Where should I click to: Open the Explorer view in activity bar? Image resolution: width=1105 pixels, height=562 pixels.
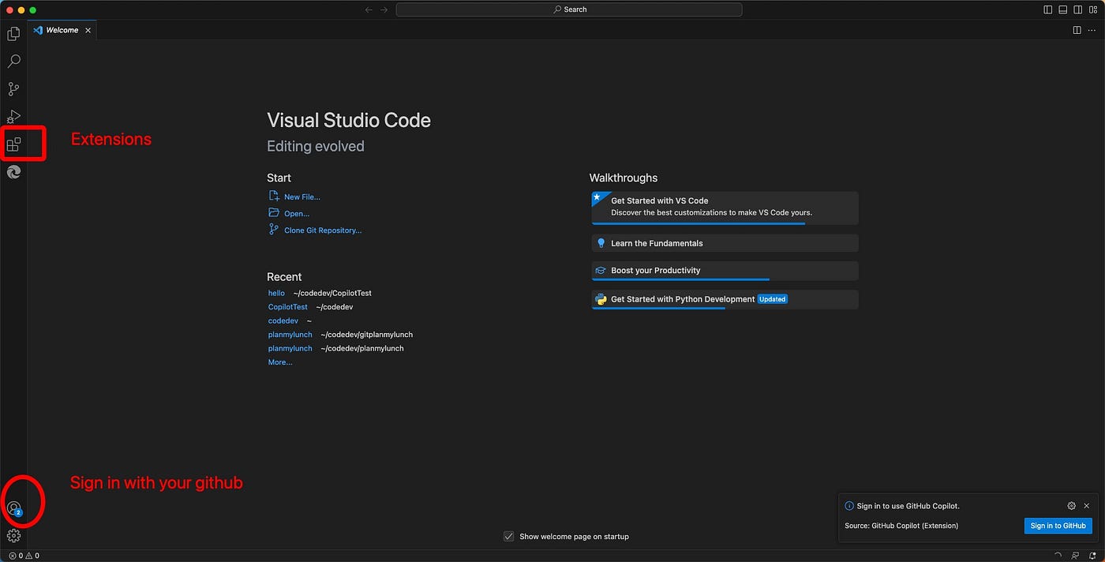(x=13, y=34)
